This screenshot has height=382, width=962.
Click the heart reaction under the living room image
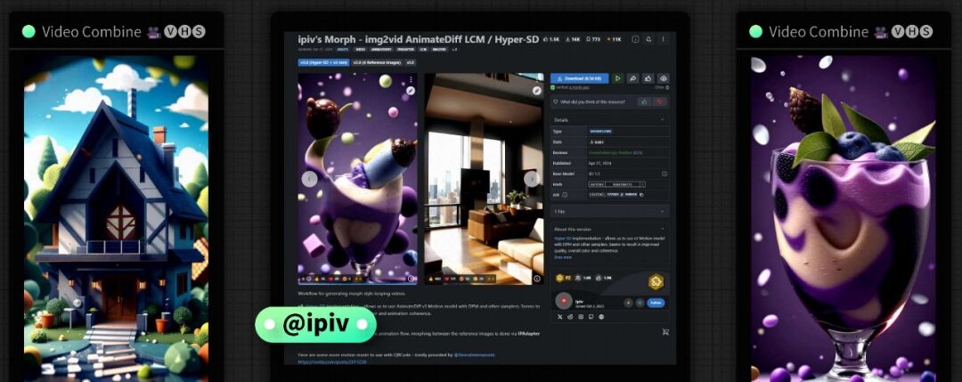[x=451, y=279]
